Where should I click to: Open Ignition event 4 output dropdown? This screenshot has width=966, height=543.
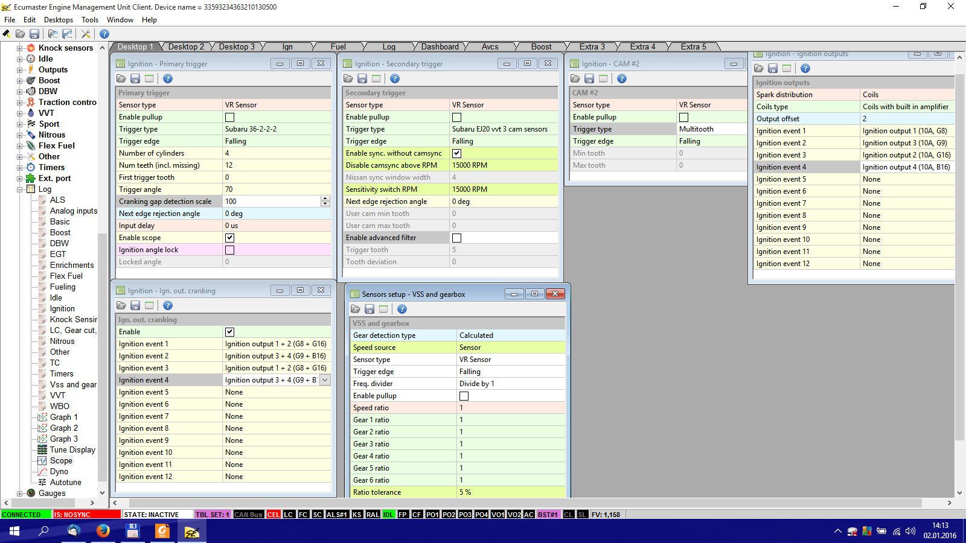(325, 380)
